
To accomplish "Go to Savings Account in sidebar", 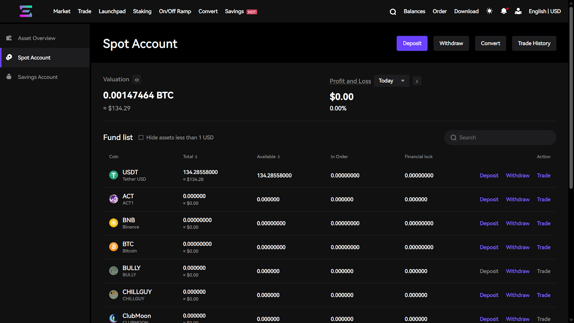I will tap(38, 77).
